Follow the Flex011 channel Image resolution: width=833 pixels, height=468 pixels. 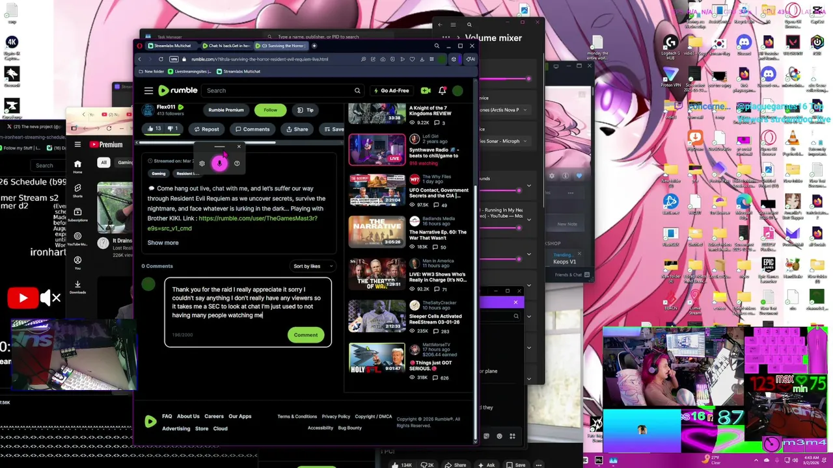270,110
